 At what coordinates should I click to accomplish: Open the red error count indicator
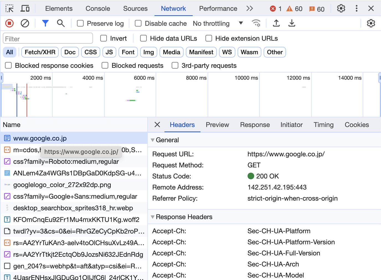[x=276, y=9]
